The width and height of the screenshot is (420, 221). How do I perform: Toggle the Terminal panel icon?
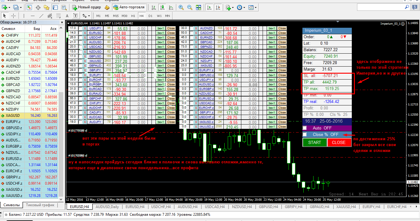(56, 7)
